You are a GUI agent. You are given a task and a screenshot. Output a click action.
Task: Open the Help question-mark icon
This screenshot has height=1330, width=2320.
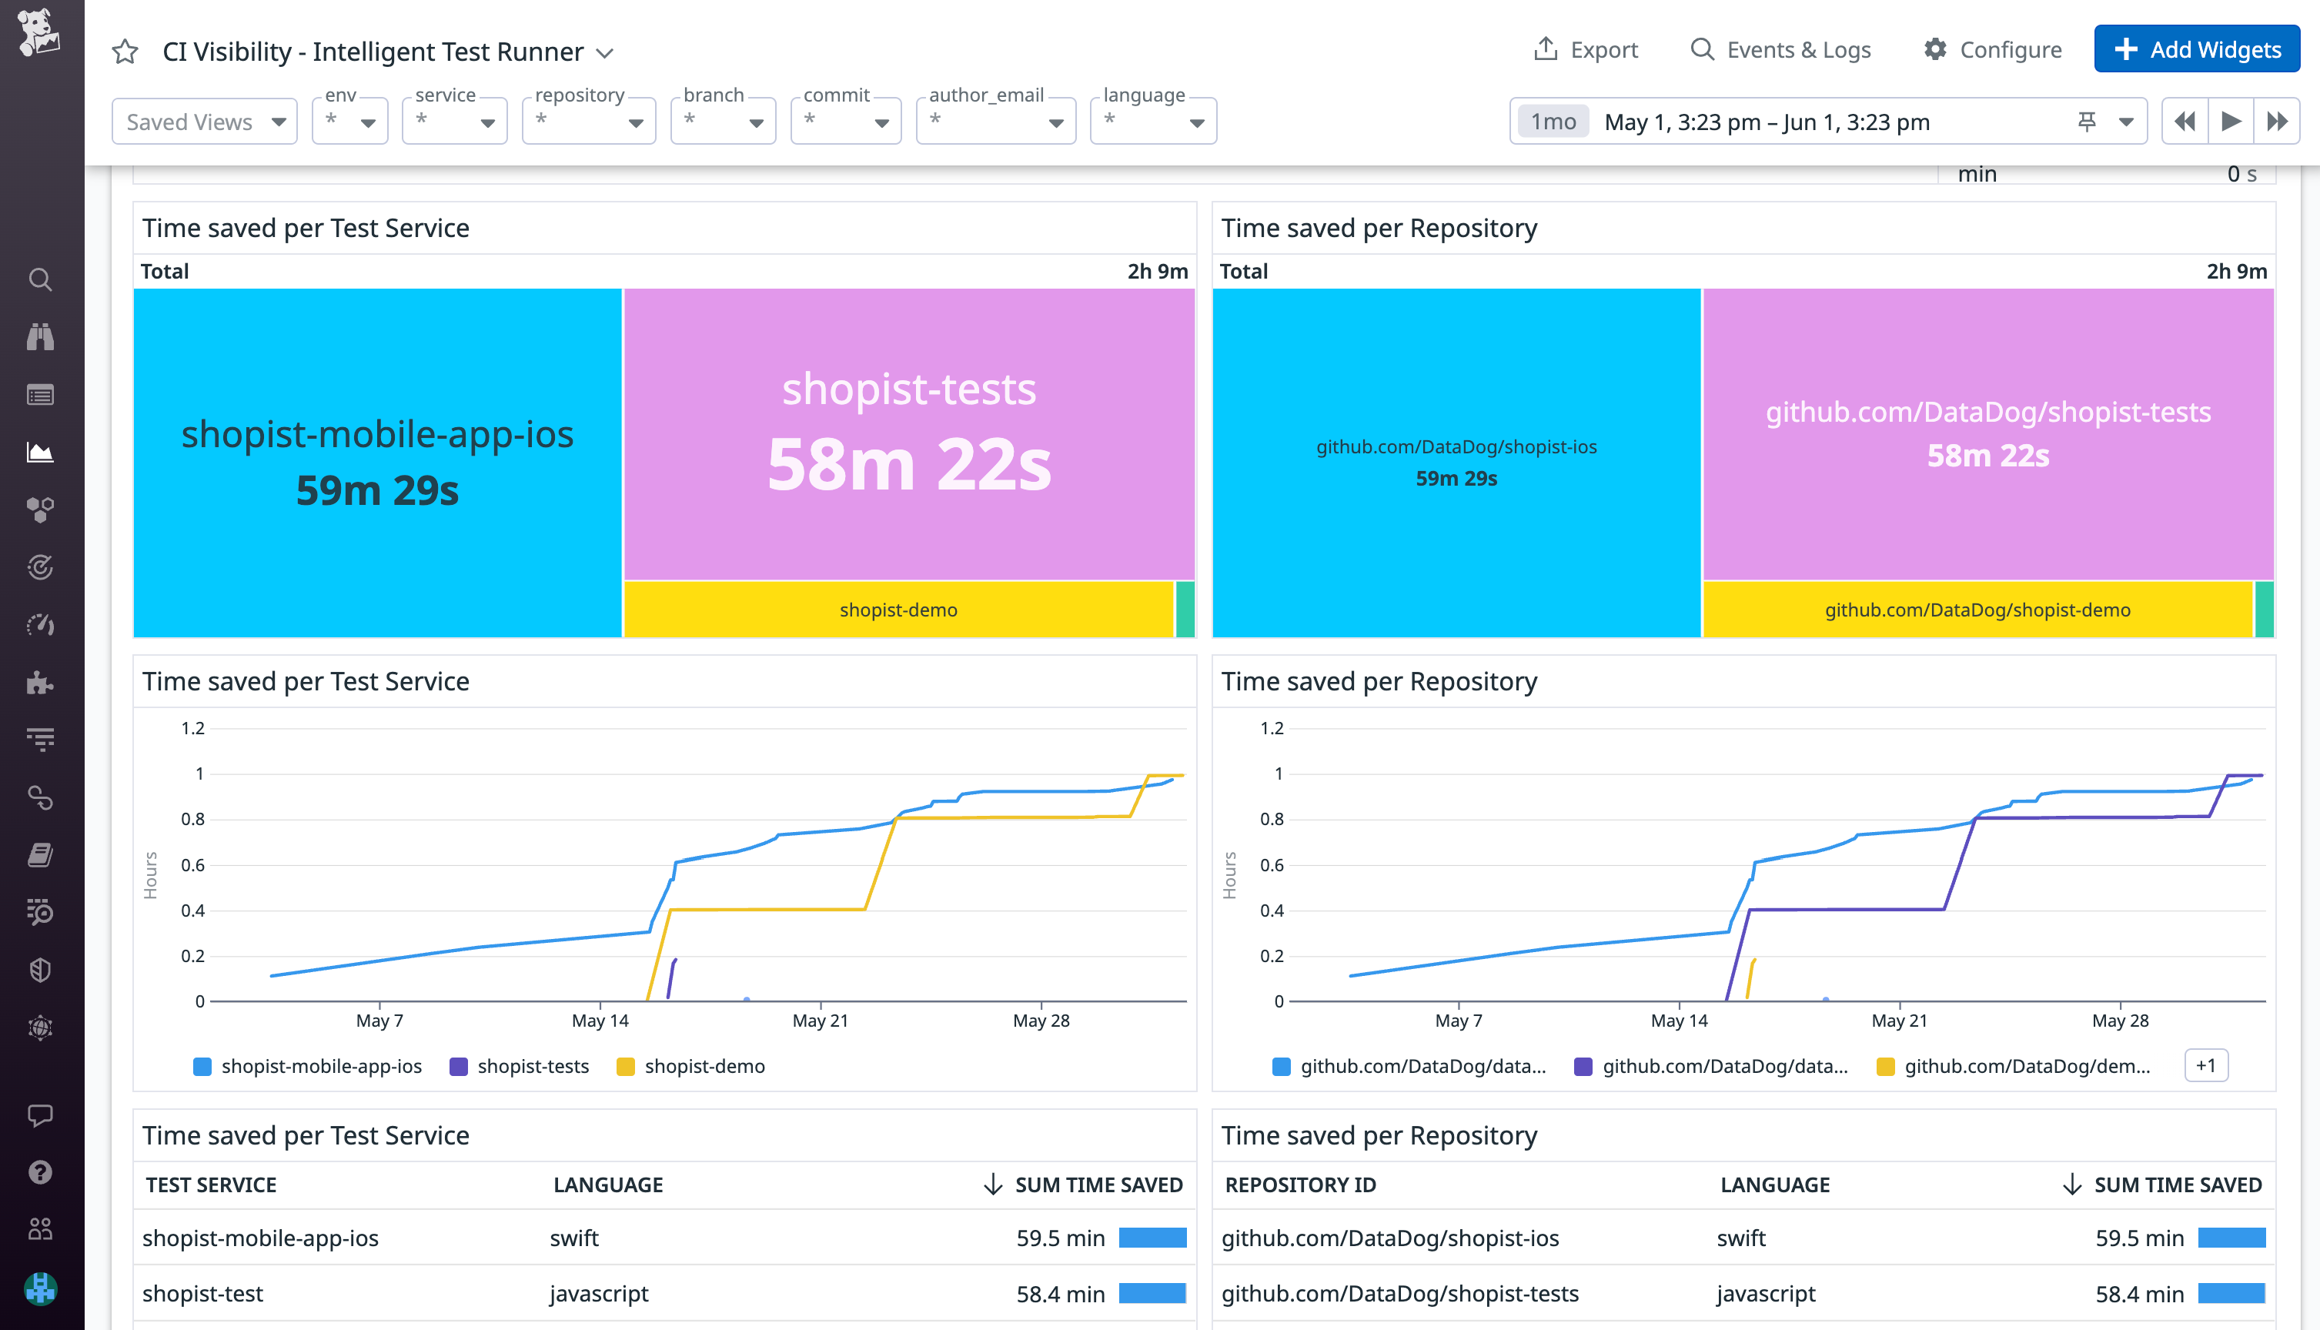click(x=40, y=1172)
